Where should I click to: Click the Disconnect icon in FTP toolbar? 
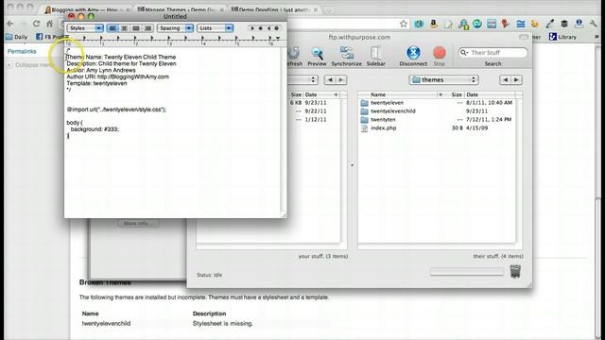tap(413, 53)
